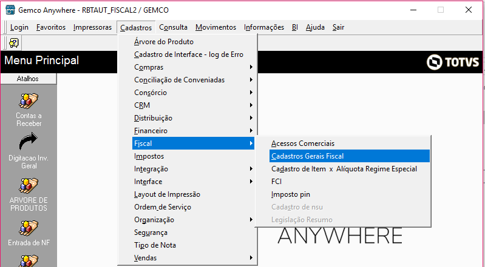Click the TOTVS logo
The height and width of the screenshot is (267, 485).
(x=452, y=62)
